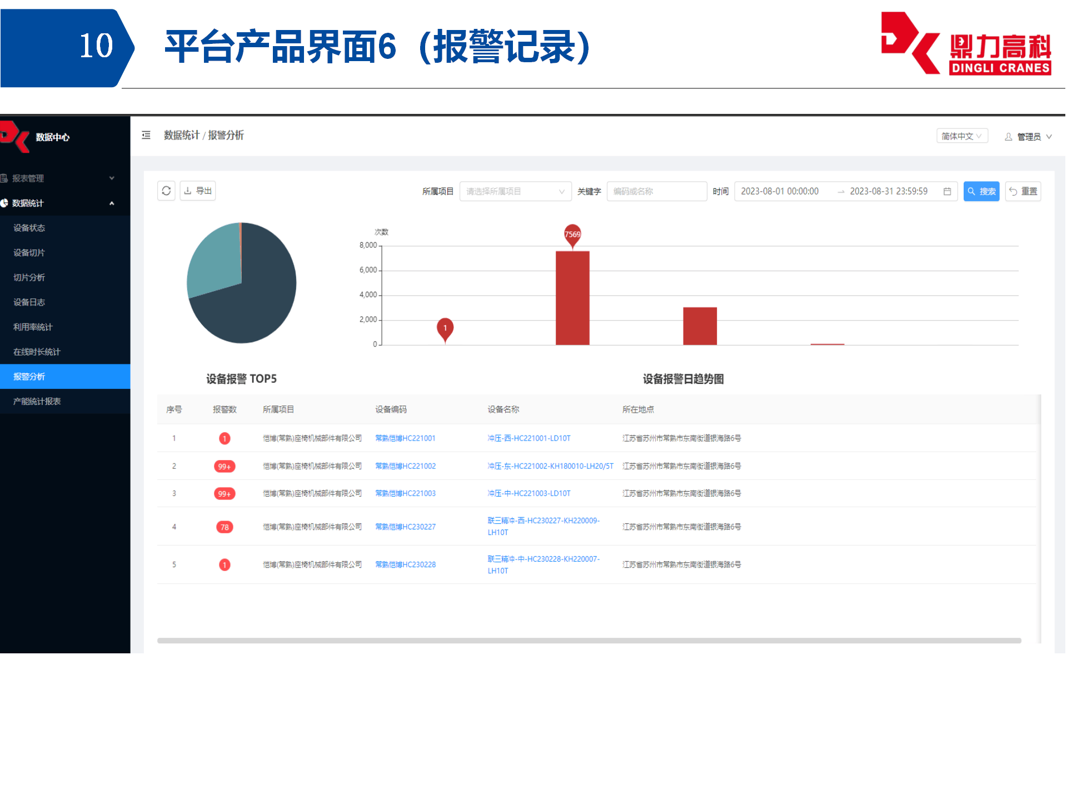1067x800 pixels.
Task: Click the calendar icon in time range
Action: 947,192
